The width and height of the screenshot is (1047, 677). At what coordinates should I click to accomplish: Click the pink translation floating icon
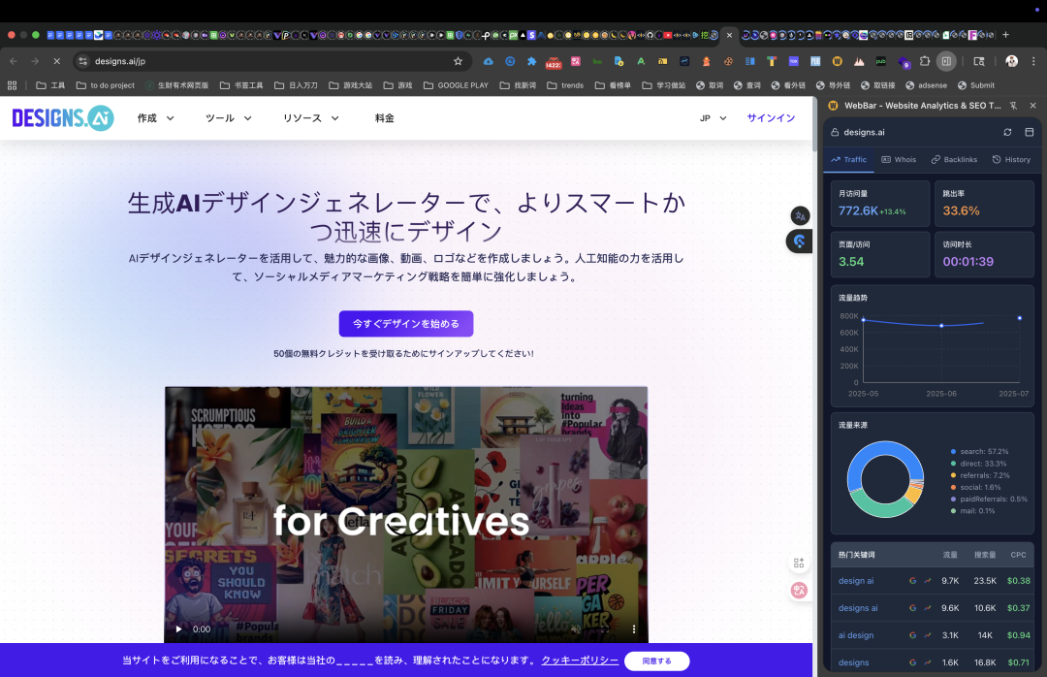coord(799,590)
